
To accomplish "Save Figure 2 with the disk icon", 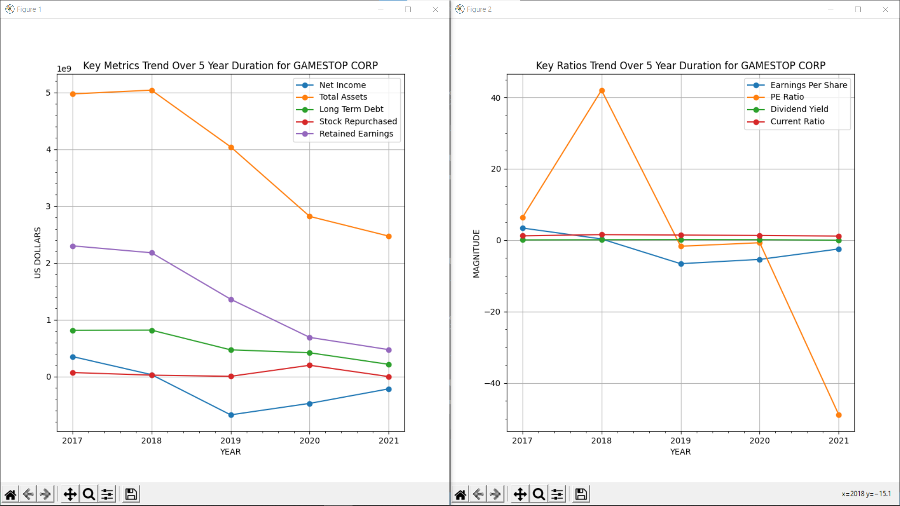I will point(581,494).
